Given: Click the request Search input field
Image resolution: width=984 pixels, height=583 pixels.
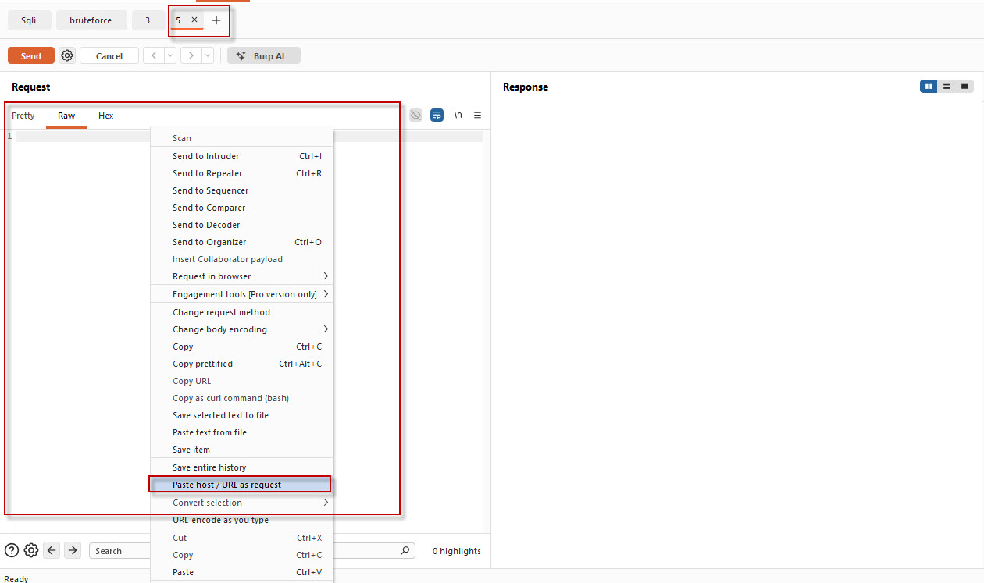Looking at the screenshot, I should (x=121, y=550).
